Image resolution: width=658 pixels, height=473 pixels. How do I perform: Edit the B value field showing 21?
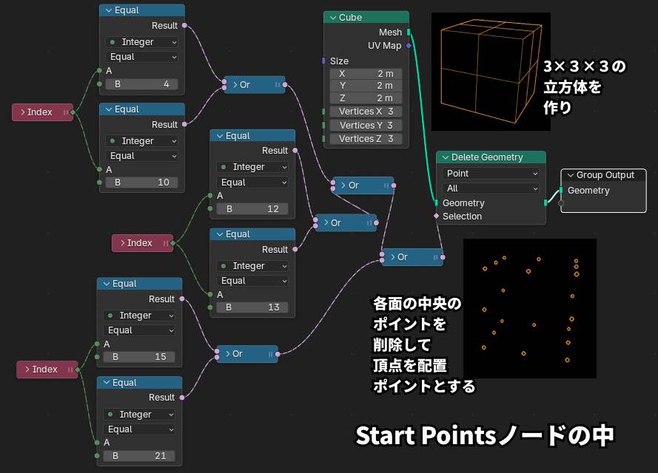click(x=138, y=455)
